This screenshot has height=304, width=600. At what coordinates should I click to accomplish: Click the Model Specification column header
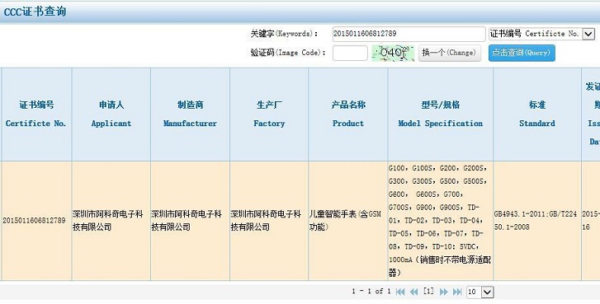point(441,115)
